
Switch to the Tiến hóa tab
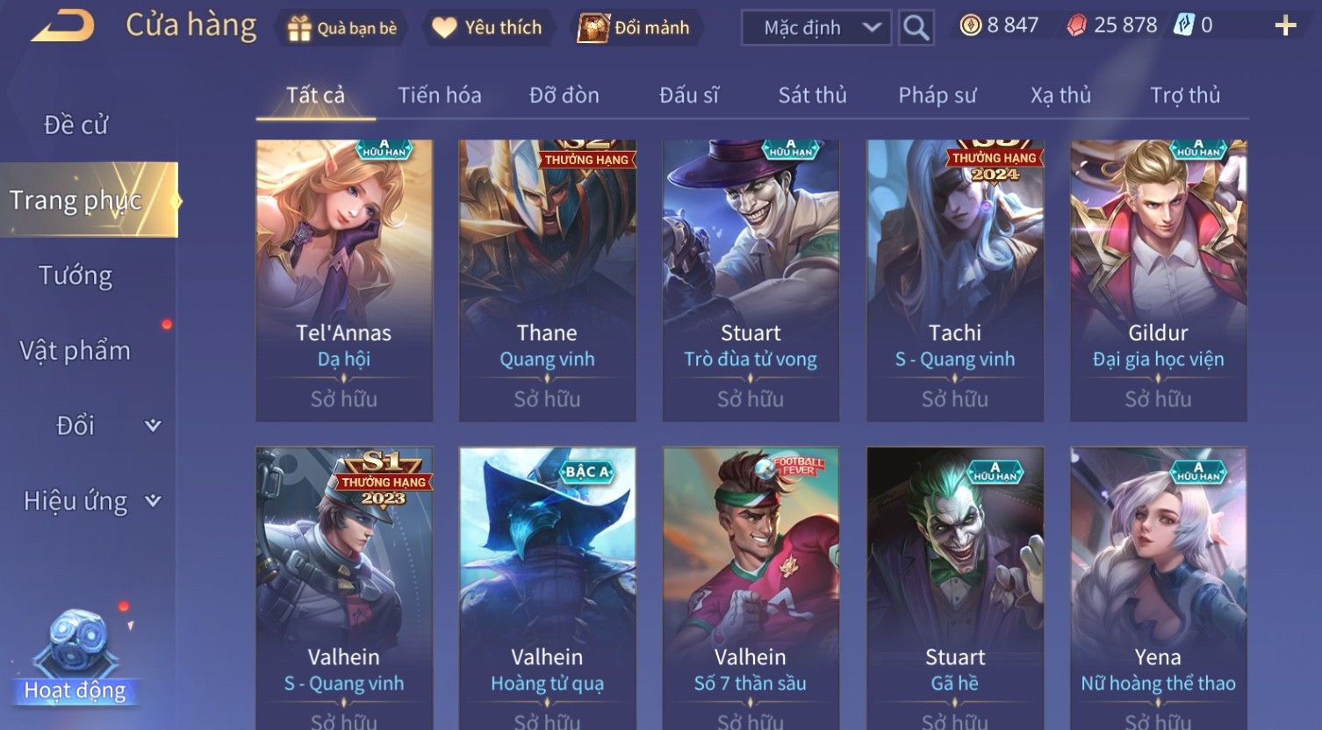(x=440, y=95)
